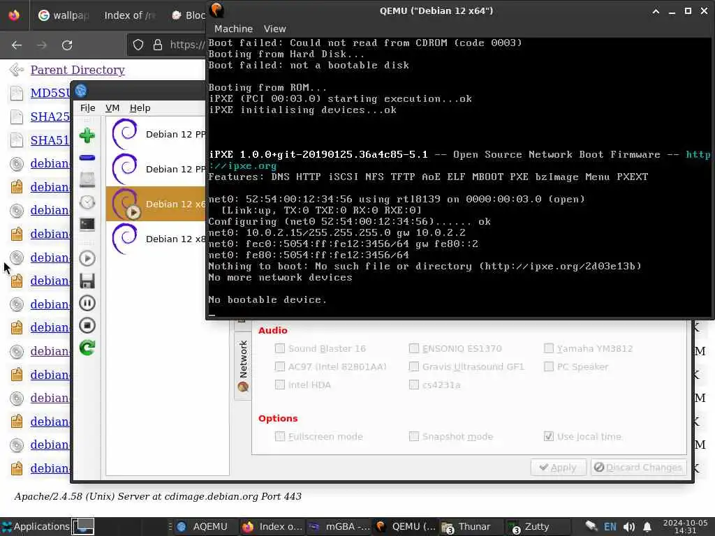Open the MD5SU file link in Firefox

pos(50,93)
